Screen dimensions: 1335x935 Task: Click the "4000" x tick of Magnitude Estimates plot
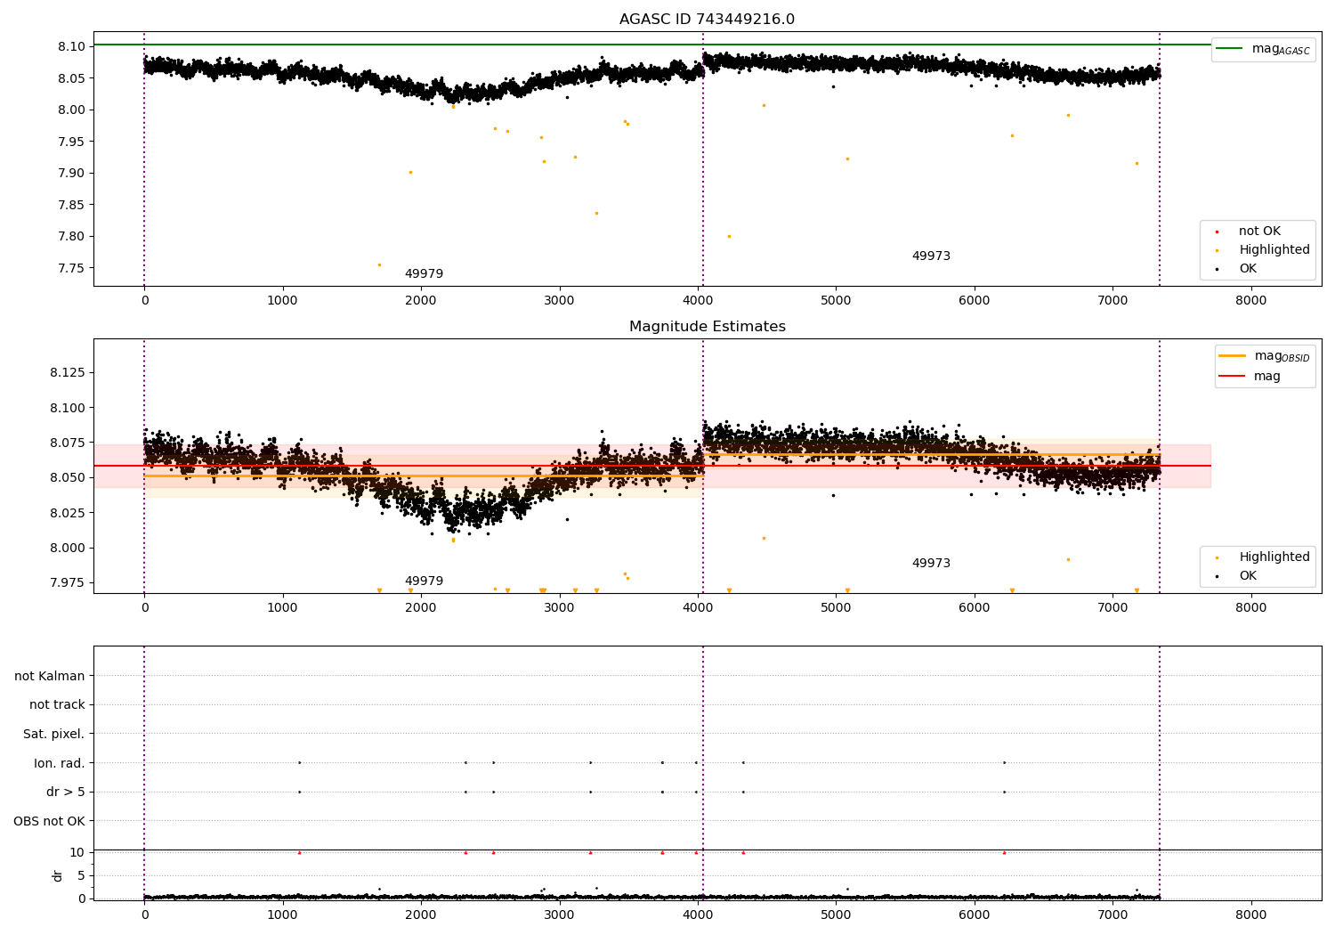(x=698, y=608)
